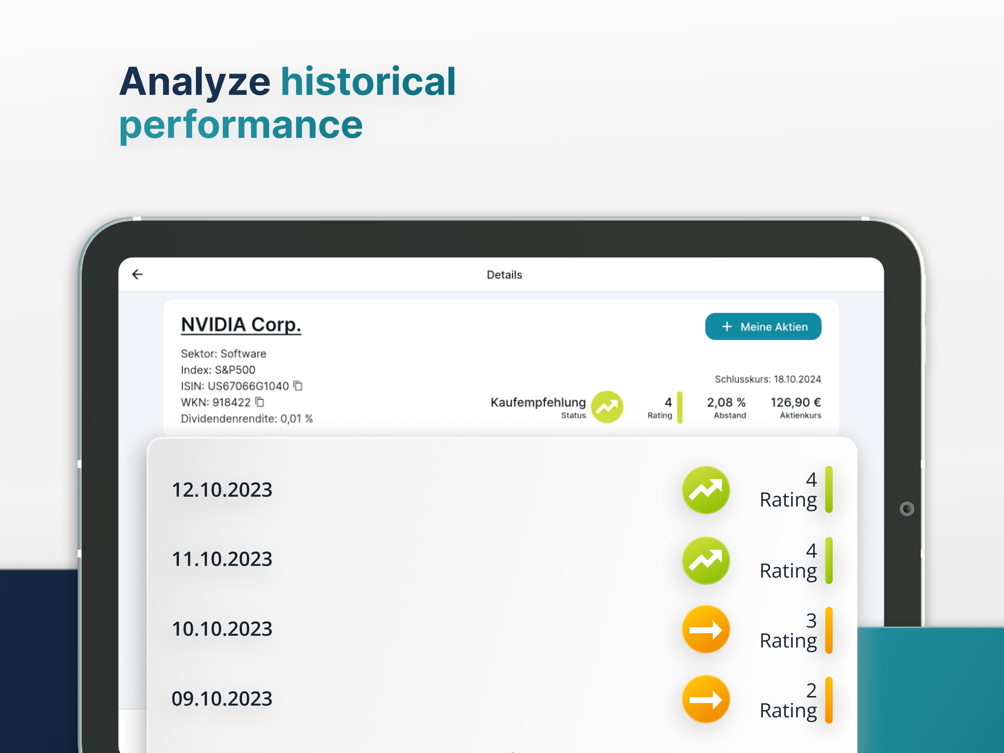Click the orange arrow icon for 09.10.2023
The width and height of the screenshot is (1004, 753).
pos(706,699)
